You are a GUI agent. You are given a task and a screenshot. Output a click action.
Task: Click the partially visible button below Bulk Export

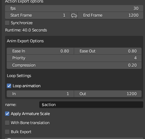74,138
